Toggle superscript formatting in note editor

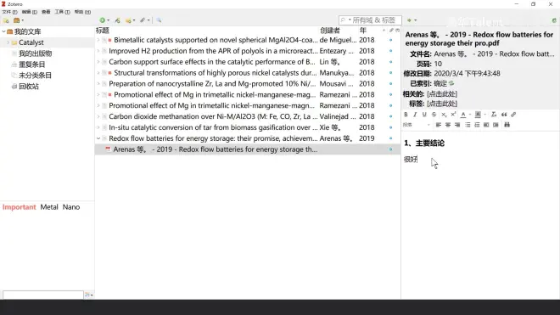(x=453, y=115)
